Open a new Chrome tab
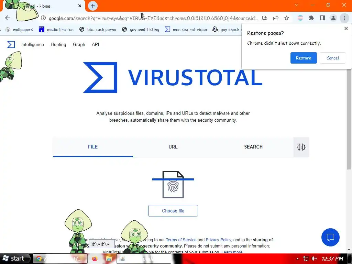The image size is (352, 264). (93, 6)
